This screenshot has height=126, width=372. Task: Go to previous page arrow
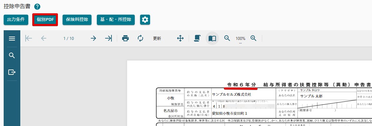44,38
